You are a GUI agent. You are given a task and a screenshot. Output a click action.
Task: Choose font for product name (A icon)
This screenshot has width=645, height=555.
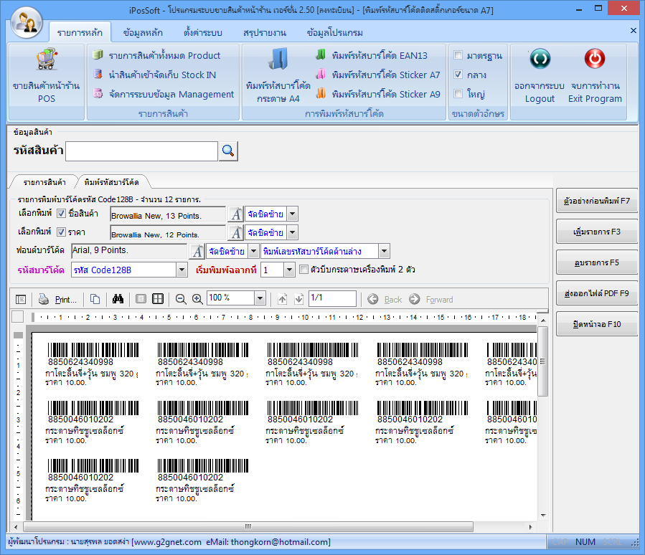tap(236, 214)
